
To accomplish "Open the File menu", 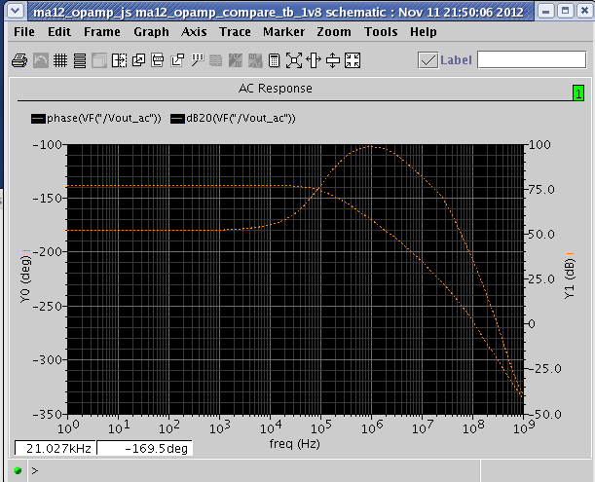I will [24, 32].
